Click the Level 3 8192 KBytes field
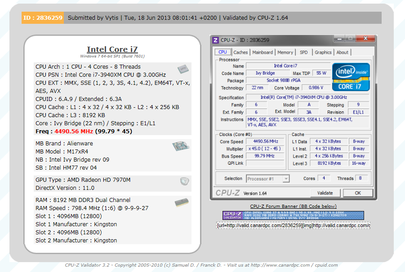Viewport: 405px width, 272px height. (329, 163)
